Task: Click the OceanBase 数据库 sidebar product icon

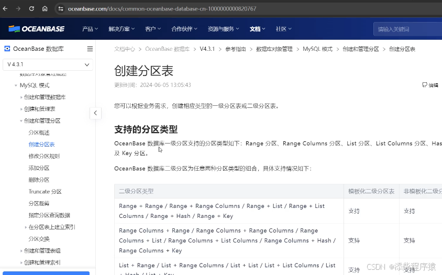Action: click(7, 49)
